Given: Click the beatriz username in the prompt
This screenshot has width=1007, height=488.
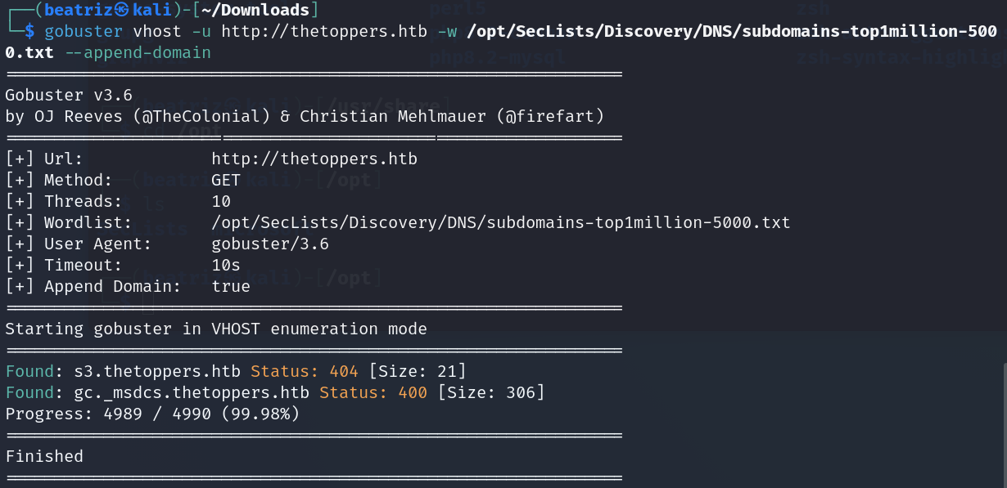Looking at the screenshot, I should point(78,11).
